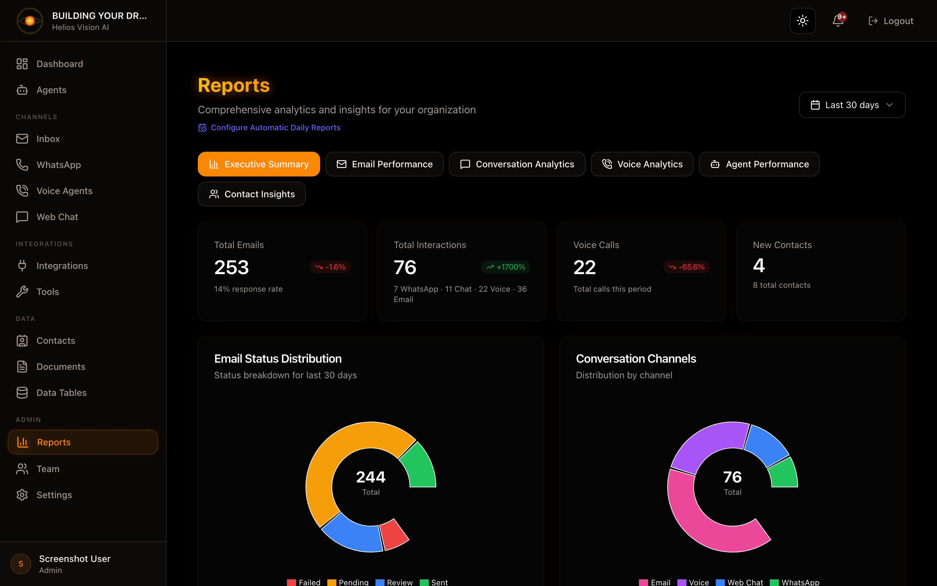Select the Agents section
937x586 pixels.
click(51, 90)
